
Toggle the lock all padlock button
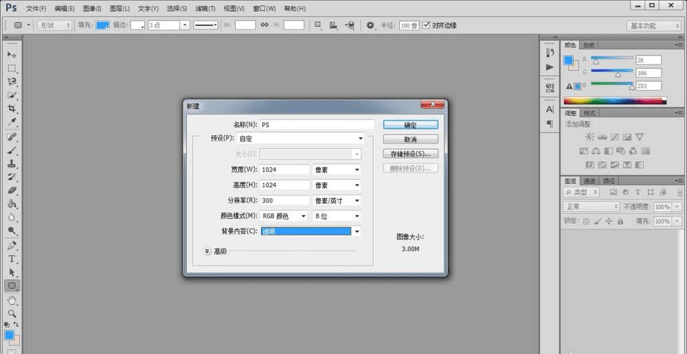(620, 222)
